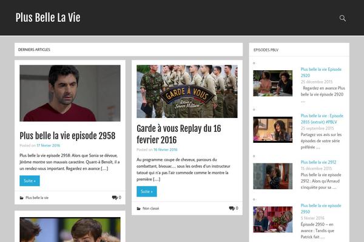The width and height of the screenshot is (364, 242).
Task: Click the Plus Belle La Vie site title
Action: pos(48,18)
